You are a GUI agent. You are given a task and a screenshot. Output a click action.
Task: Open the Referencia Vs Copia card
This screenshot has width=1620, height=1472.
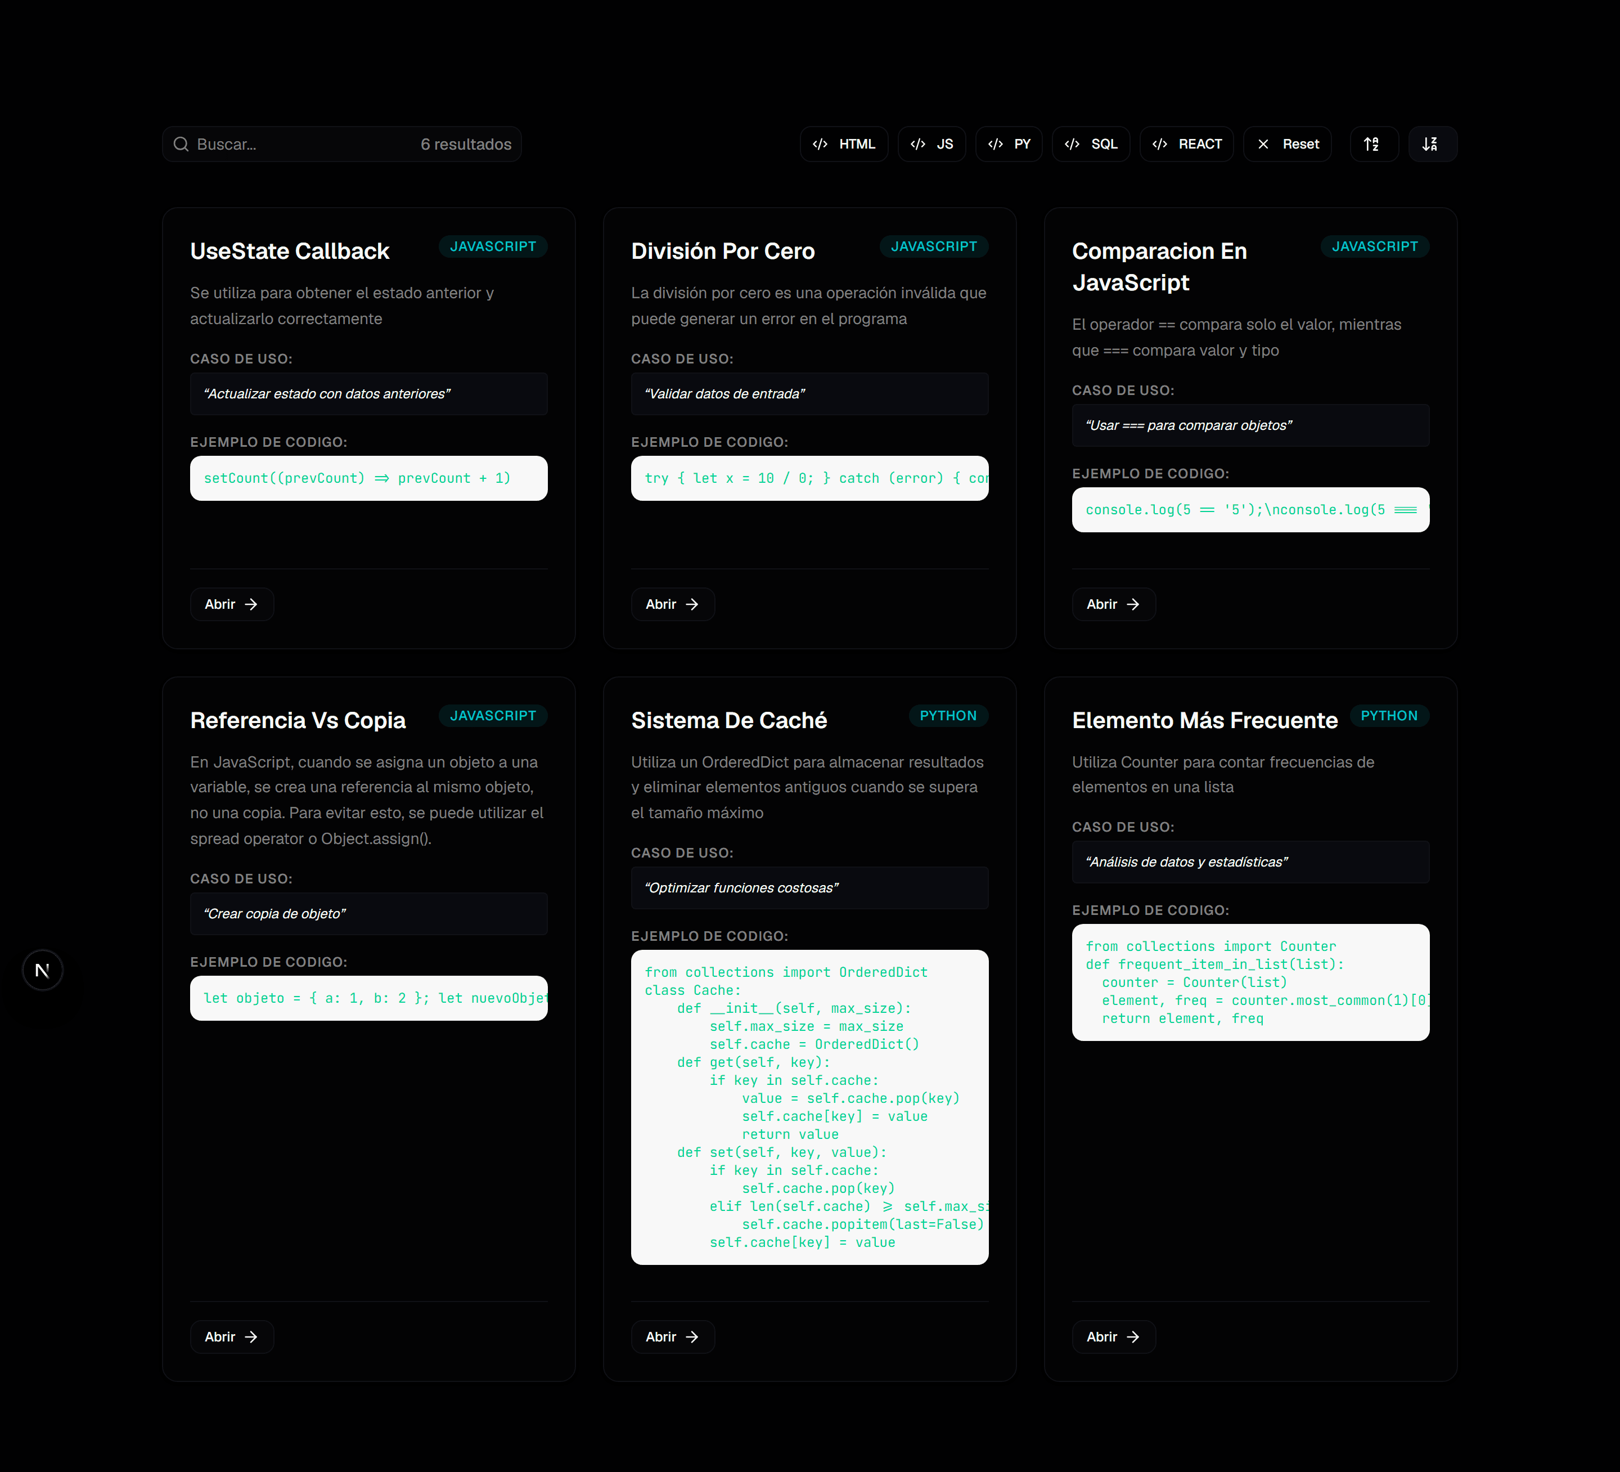click(x=231, y=1337)
